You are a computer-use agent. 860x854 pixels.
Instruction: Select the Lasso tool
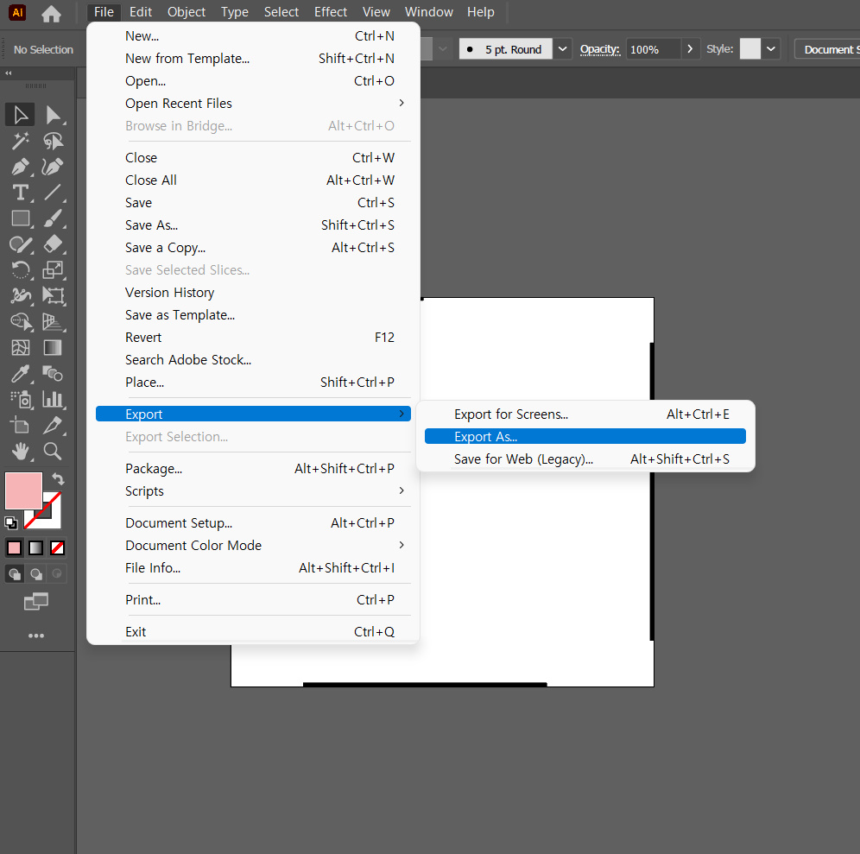pos(53,141)
